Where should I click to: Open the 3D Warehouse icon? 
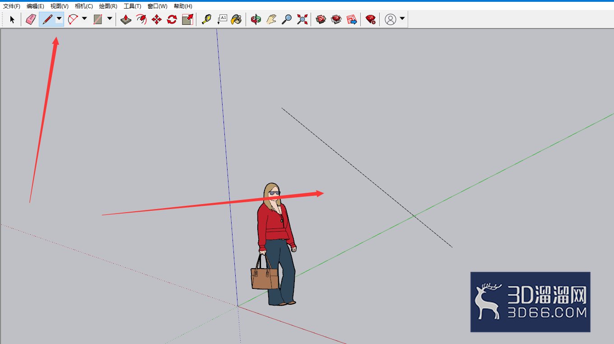point(321,19)
